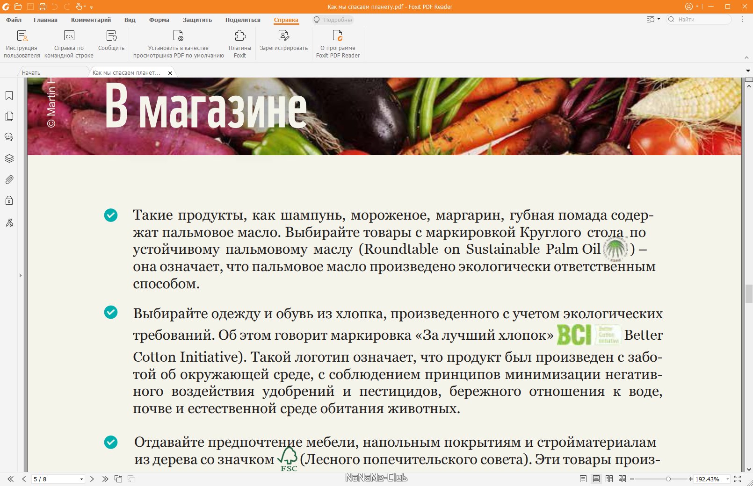
Task: Show the Comments panel in sidebar
Action: click(9, 137)
